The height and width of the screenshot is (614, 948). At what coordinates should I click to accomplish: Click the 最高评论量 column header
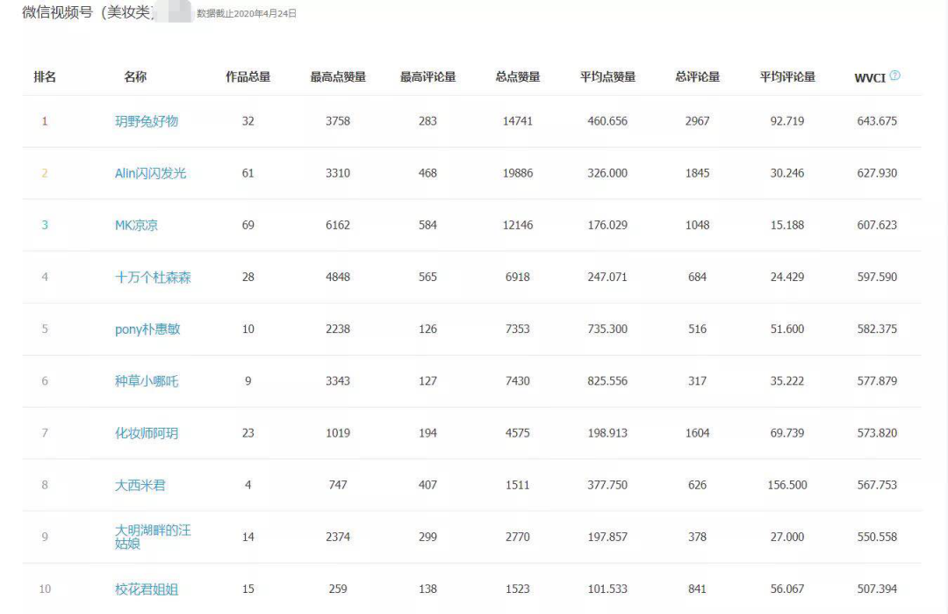427,76
